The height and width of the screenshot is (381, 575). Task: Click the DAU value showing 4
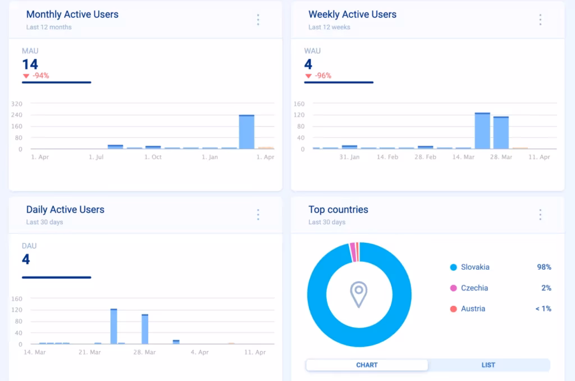pos(27,259)
